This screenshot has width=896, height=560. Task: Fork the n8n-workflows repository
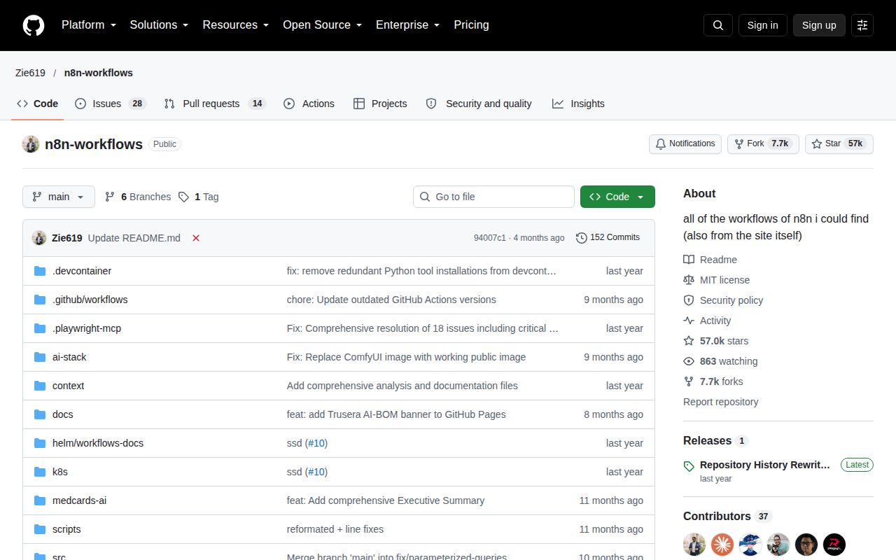pos(763,143)
